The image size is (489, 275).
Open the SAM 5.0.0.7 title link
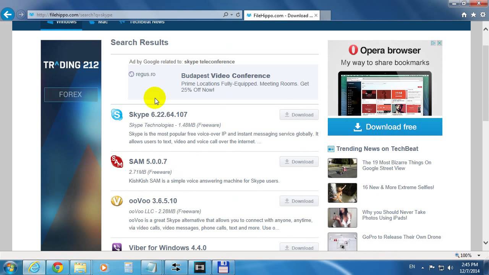148,162
